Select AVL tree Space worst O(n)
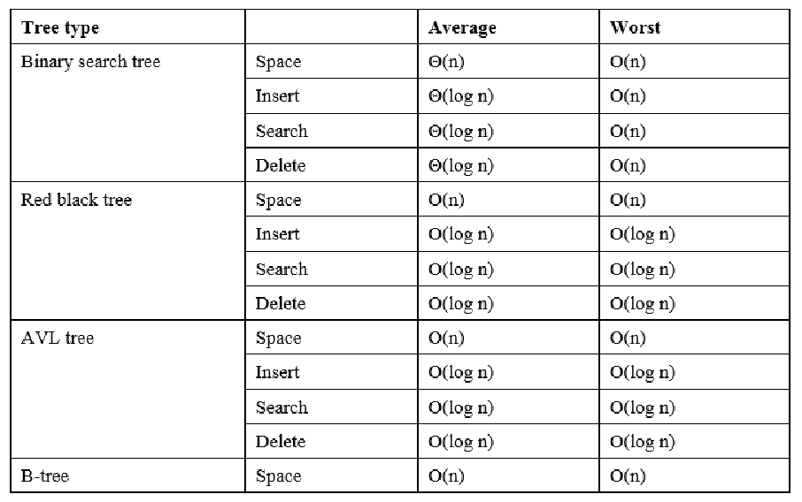This screenshot has width=802, height=502. (x=694, y=338)
